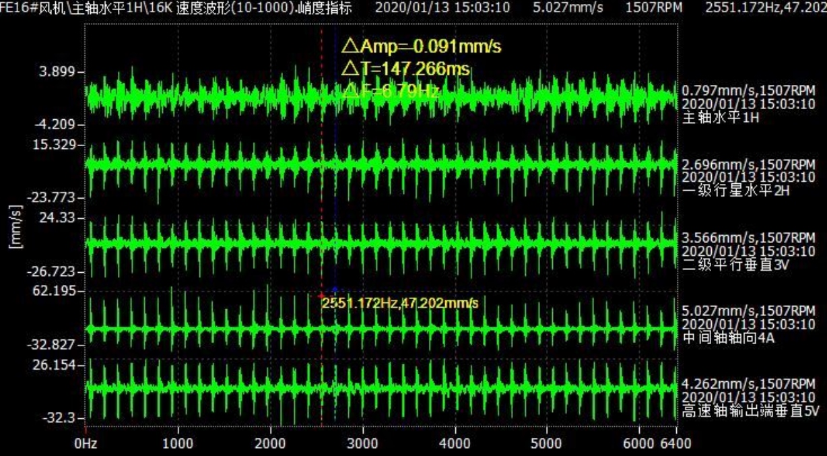
Task: Click the 1507RPM reading in header
Action: pyautogui.click(x=649, y=8)
